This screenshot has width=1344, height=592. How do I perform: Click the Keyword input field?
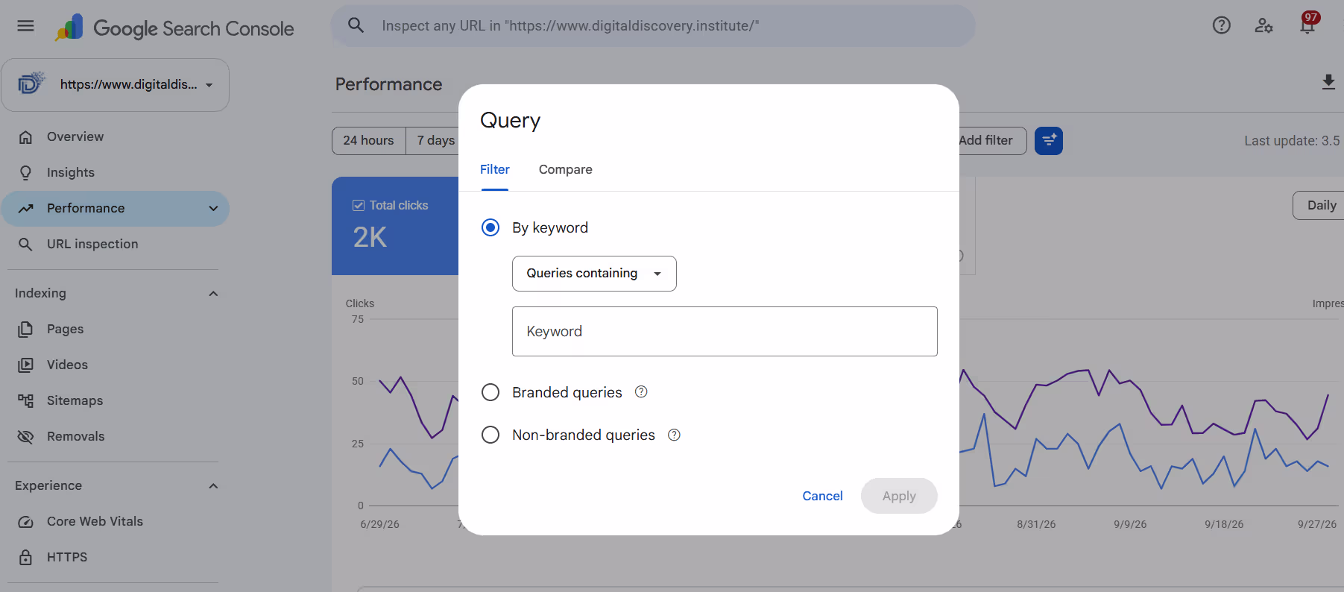point(725,332)
